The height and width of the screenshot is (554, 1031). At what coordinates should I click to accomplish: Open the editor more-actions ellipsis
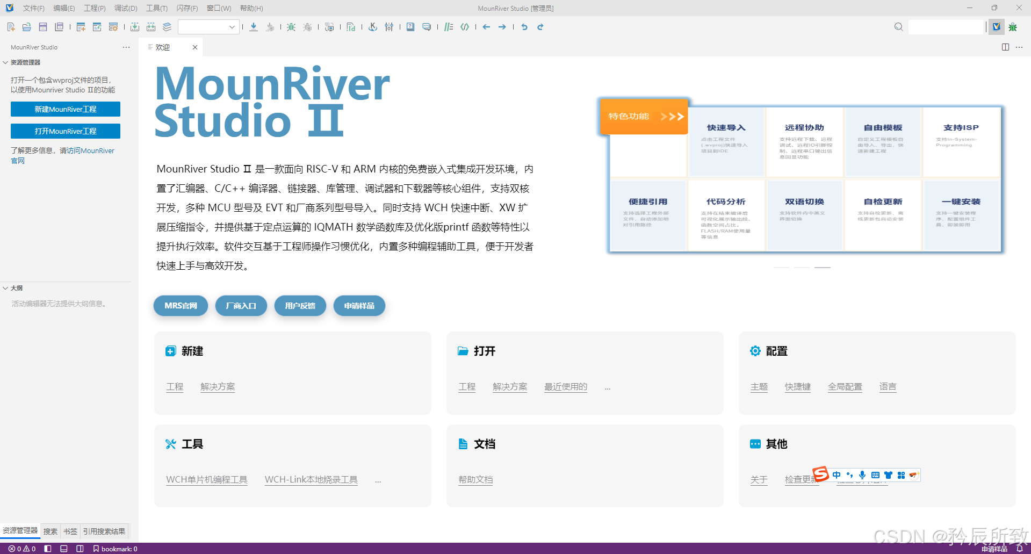tap(1019, 47)
